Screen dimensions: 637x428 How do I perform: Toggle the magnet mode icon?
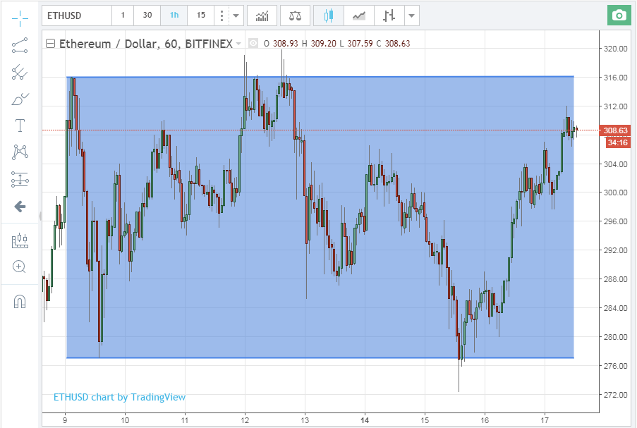20,302
